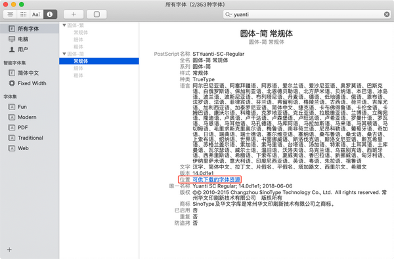Click the user silhouette icon
Screen dimensions: 394x259
(12, 49)
